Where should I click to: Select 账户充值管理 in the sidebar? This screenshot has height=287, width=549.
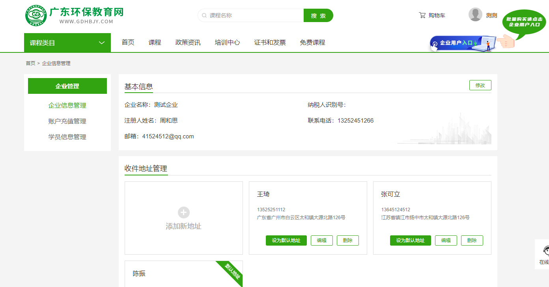[x=67, y=121]
